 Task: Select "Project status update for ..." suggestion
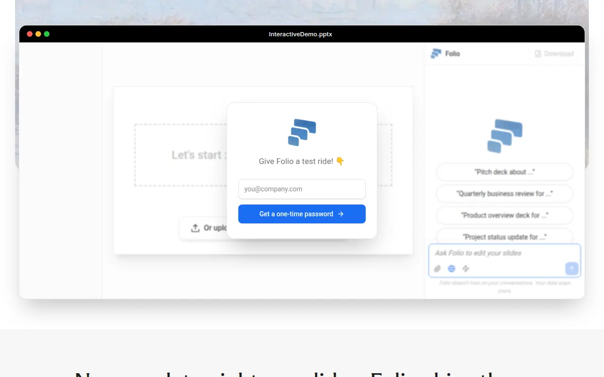click(x=504, y=237)
